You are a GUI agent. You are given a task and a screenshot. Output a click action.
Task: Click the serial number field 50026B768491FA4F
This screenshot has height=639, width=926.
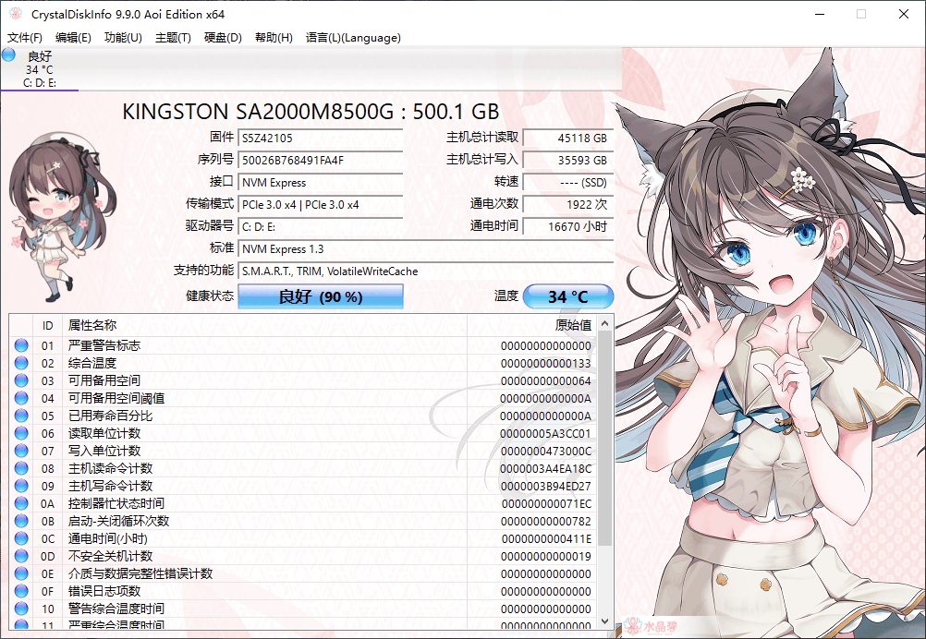point(320,160)
